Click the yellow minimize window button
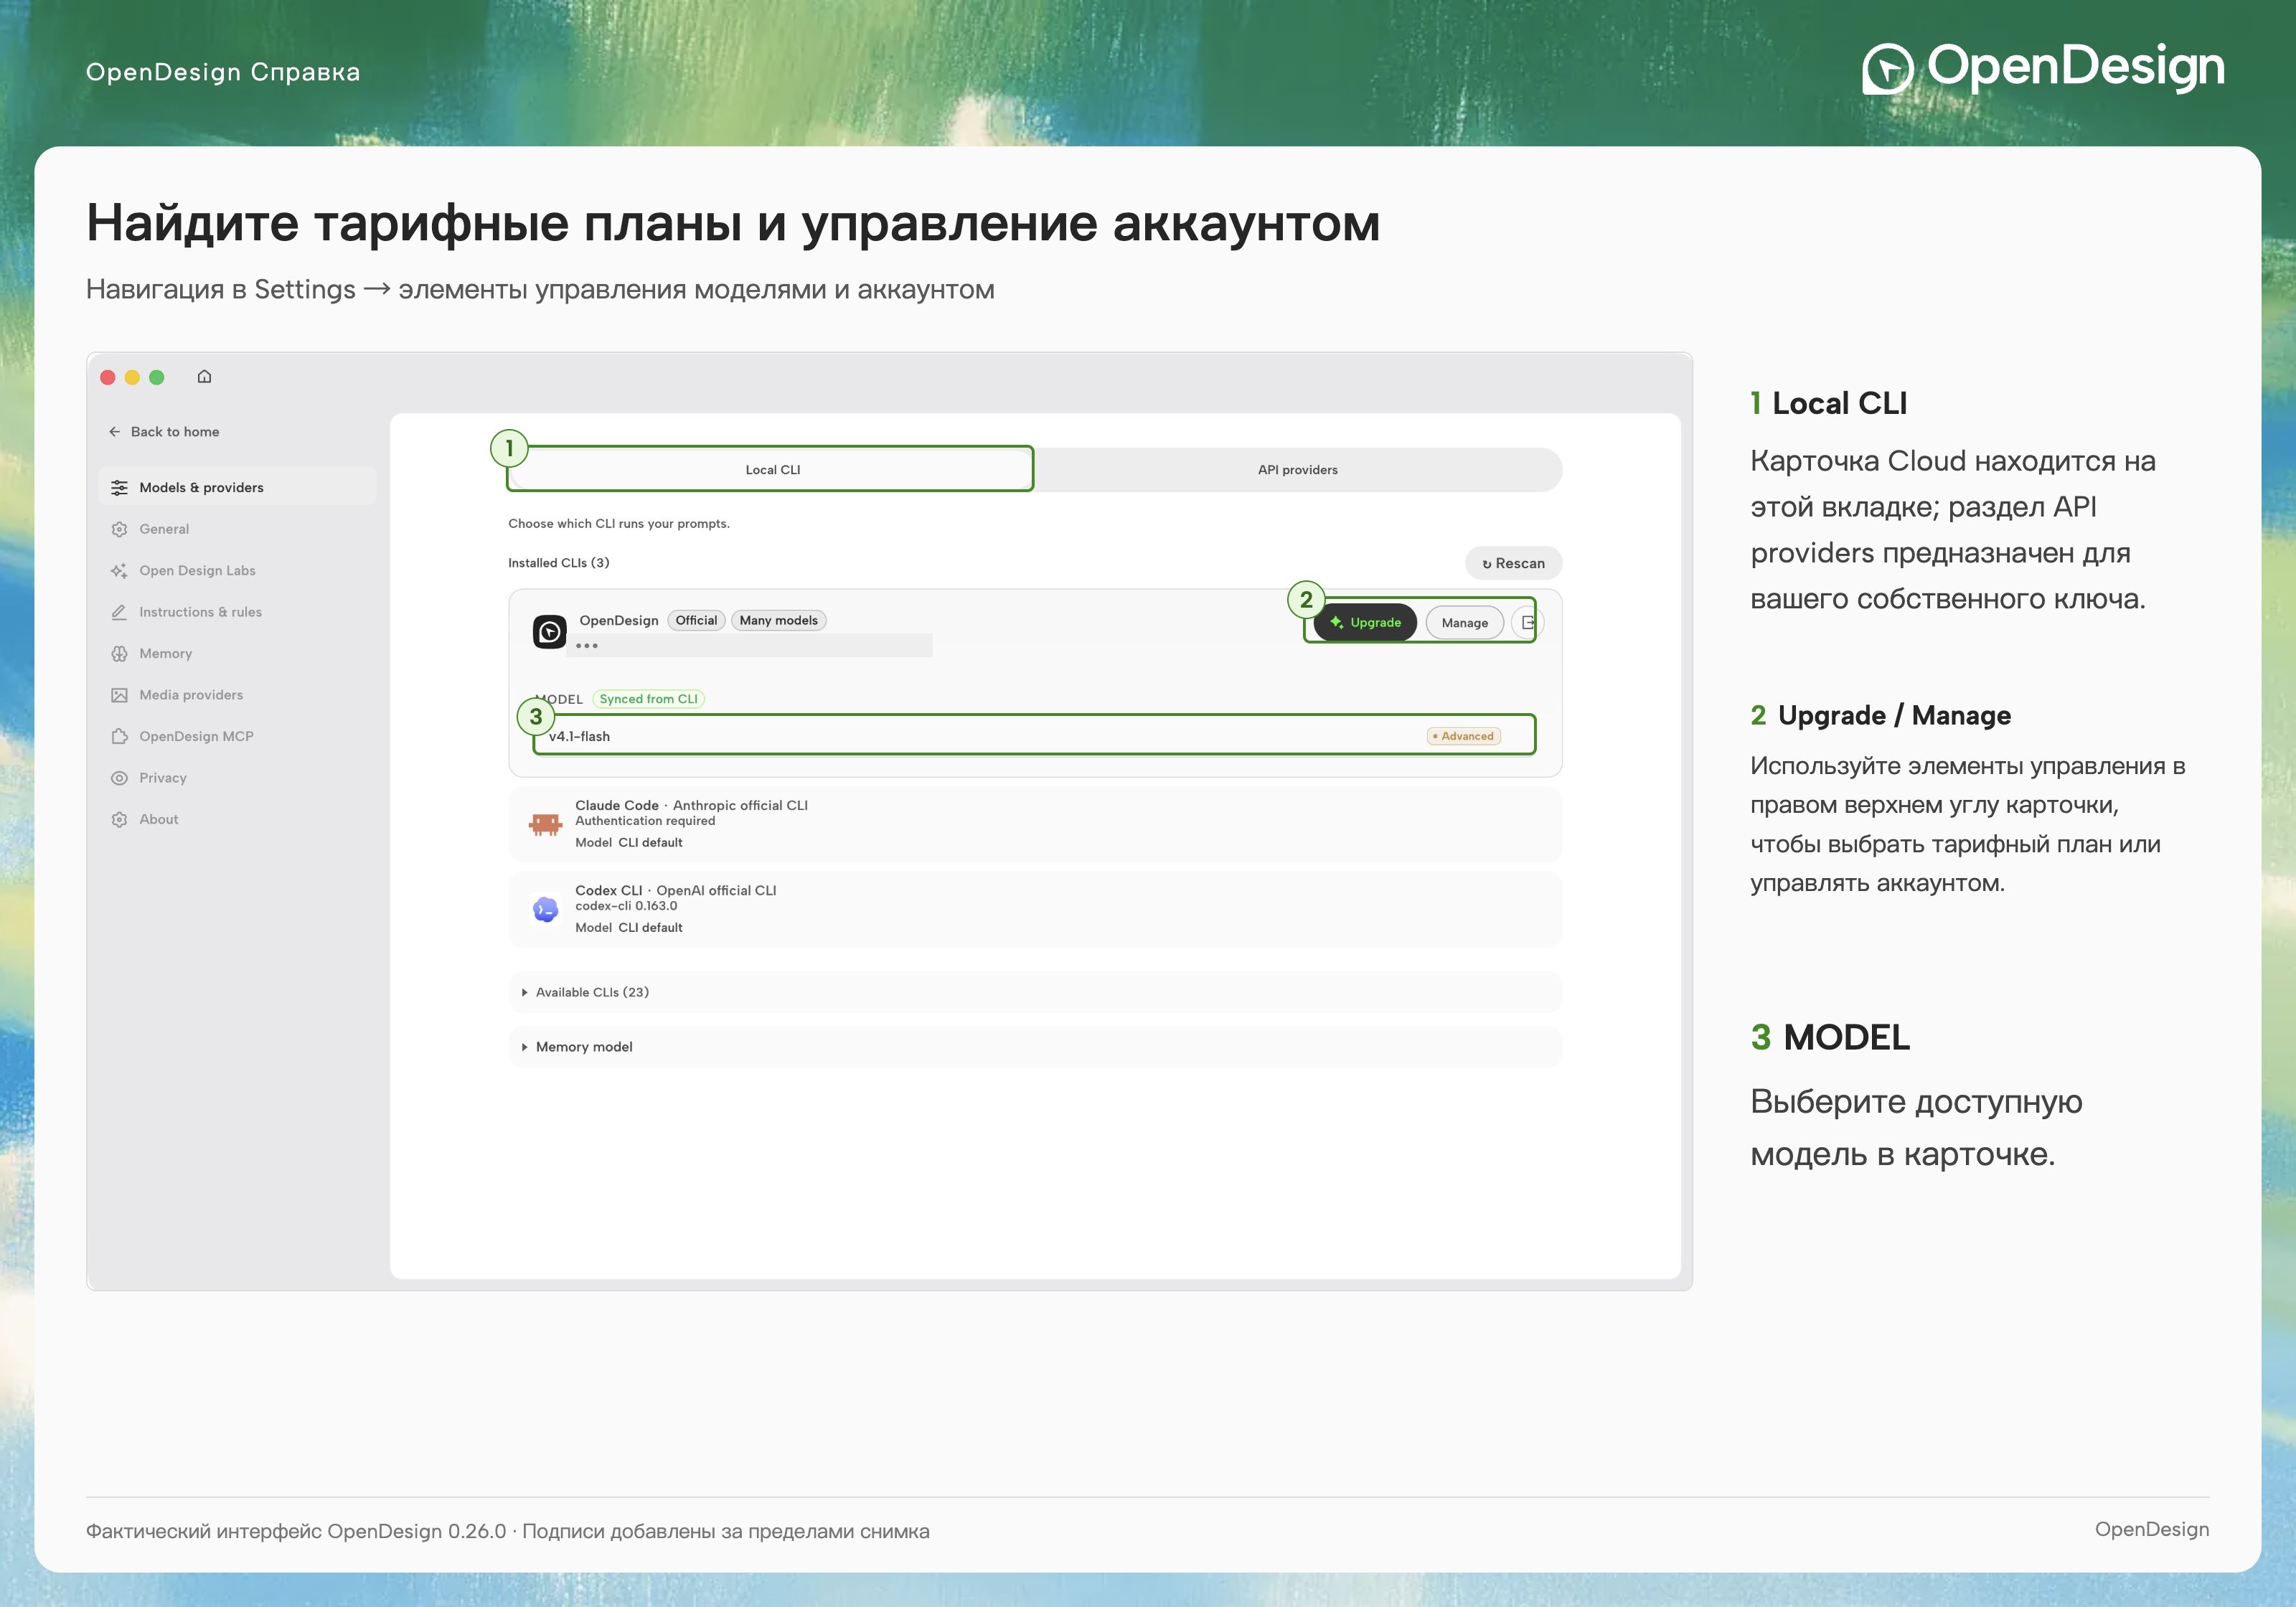 point(132,377)
